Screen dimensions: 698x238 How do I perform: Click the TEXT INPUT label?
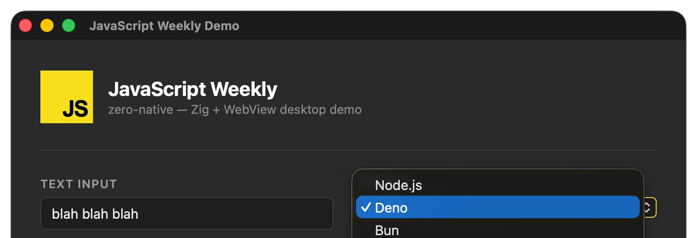click(79, 184)
